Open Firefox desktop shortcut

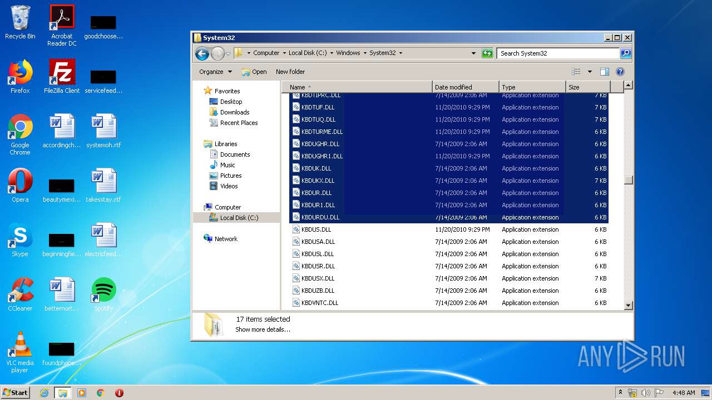click(20, 77)
